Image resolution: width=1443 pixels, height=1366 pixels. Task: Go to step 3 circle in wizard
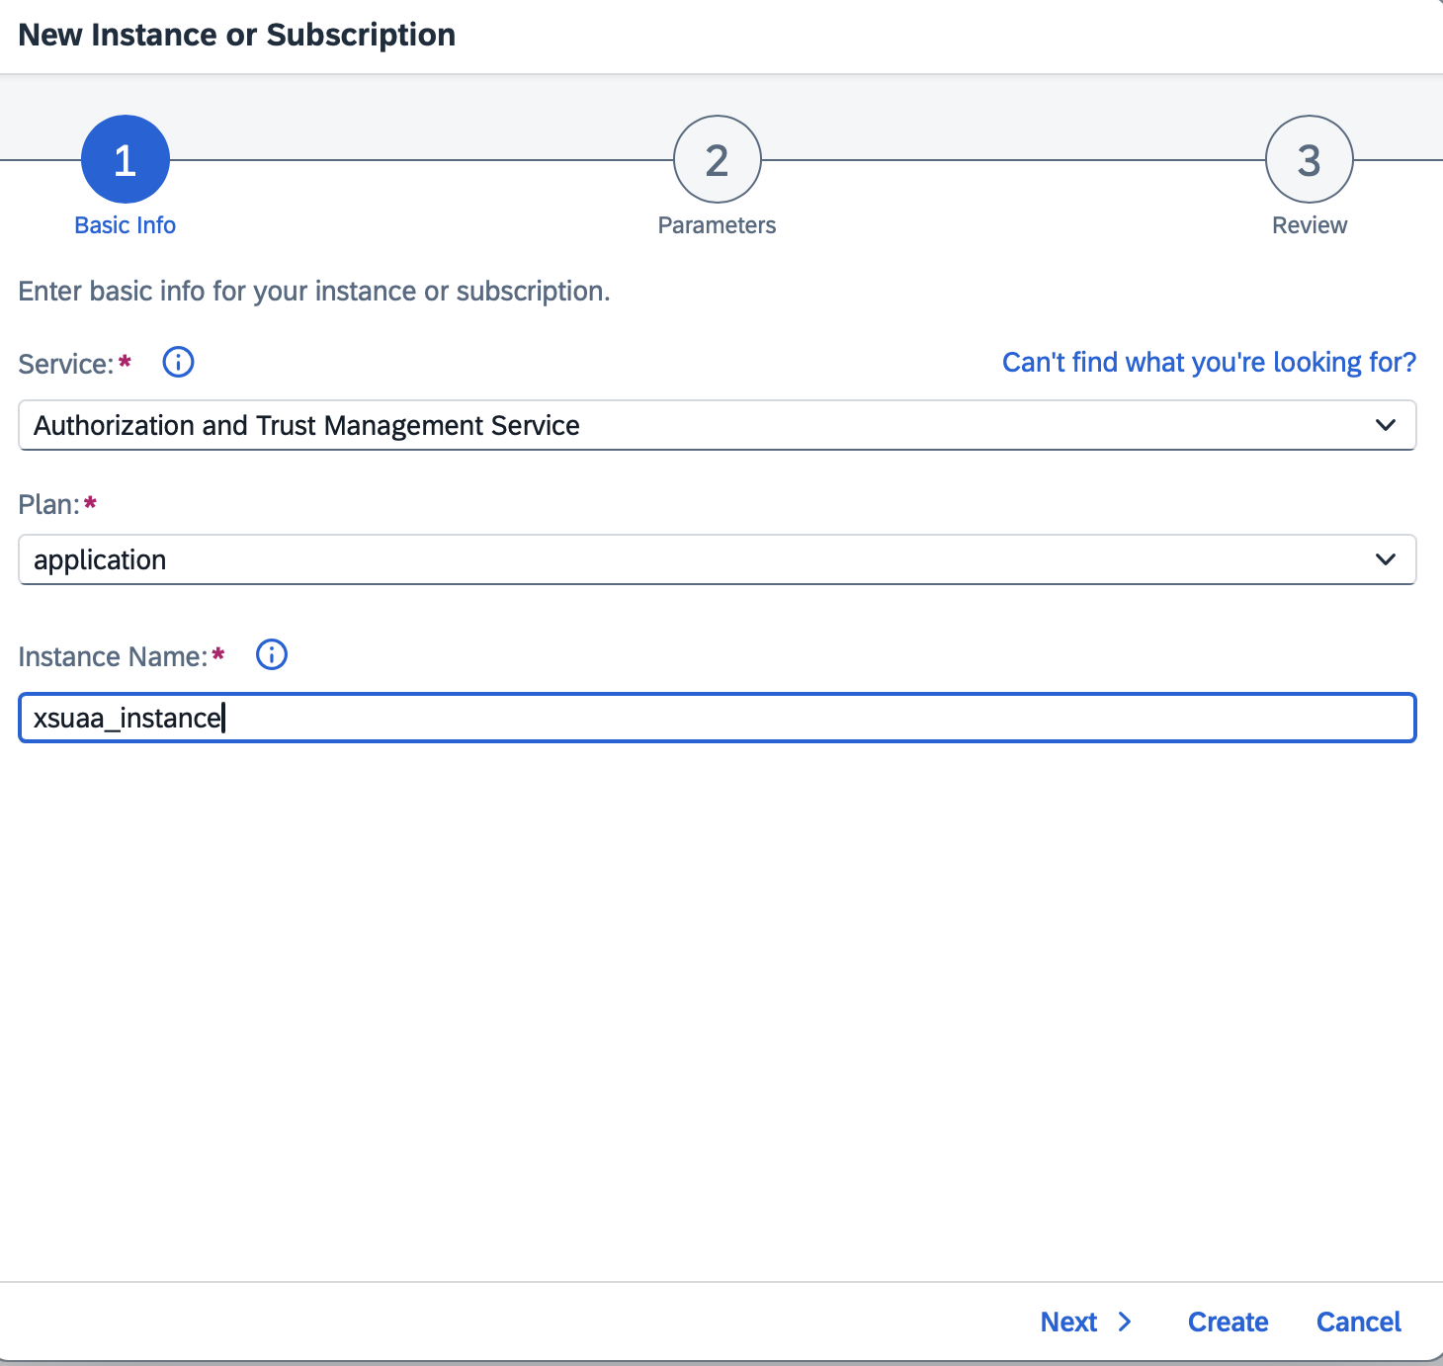click(x=1309, y=159)
